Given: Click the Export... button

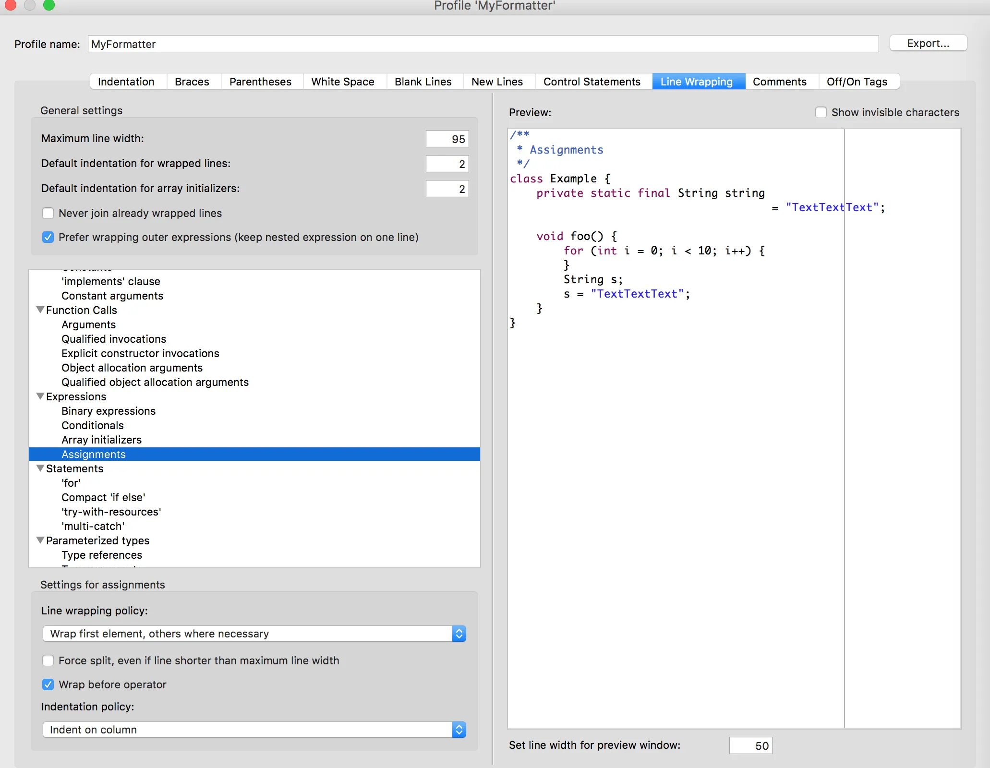Looking at the screenshot, I should 928,43.
